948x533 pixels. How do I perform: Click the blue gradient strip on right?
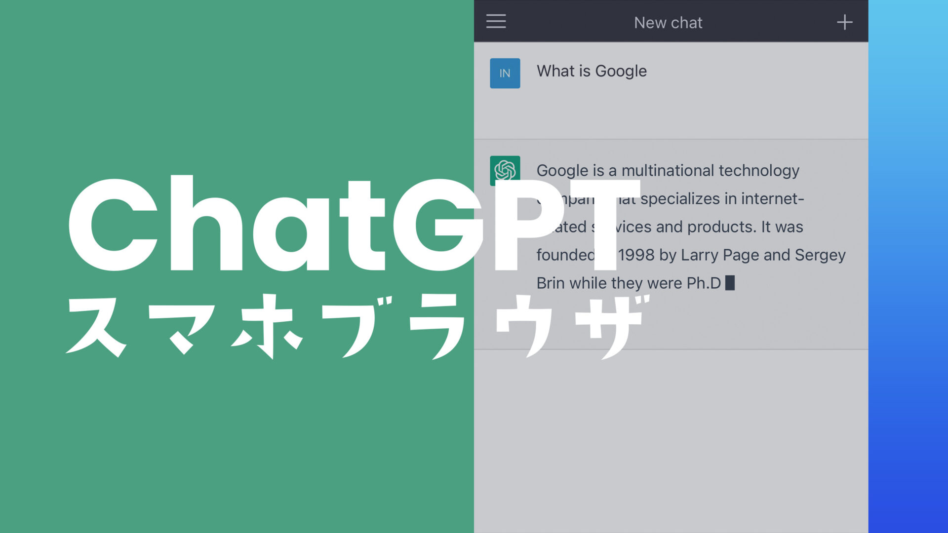[x=908, y=266]
